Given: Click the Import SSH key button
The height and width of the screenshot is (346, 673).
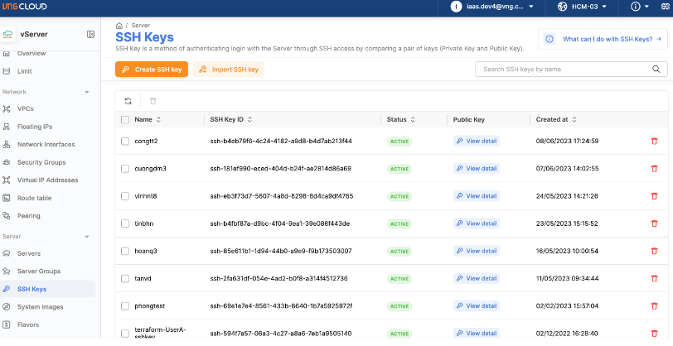Looking at the screenshot, I should pyautogui.click(x=229, y=70).
